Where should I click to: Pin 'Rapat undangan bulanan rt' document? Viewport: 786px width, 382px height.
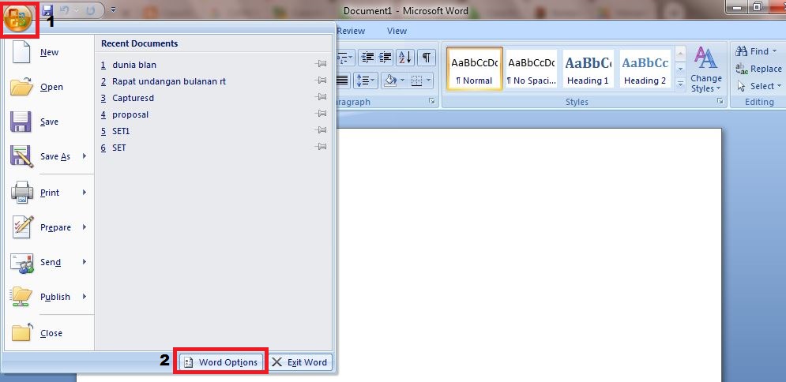[321, 81]
